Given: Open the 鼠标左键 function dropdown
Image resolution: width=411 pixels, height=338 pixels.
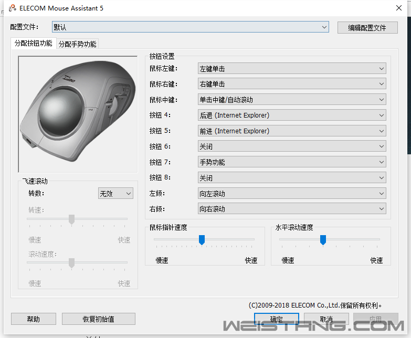Looking at the screenshot, I should point(292,69).
